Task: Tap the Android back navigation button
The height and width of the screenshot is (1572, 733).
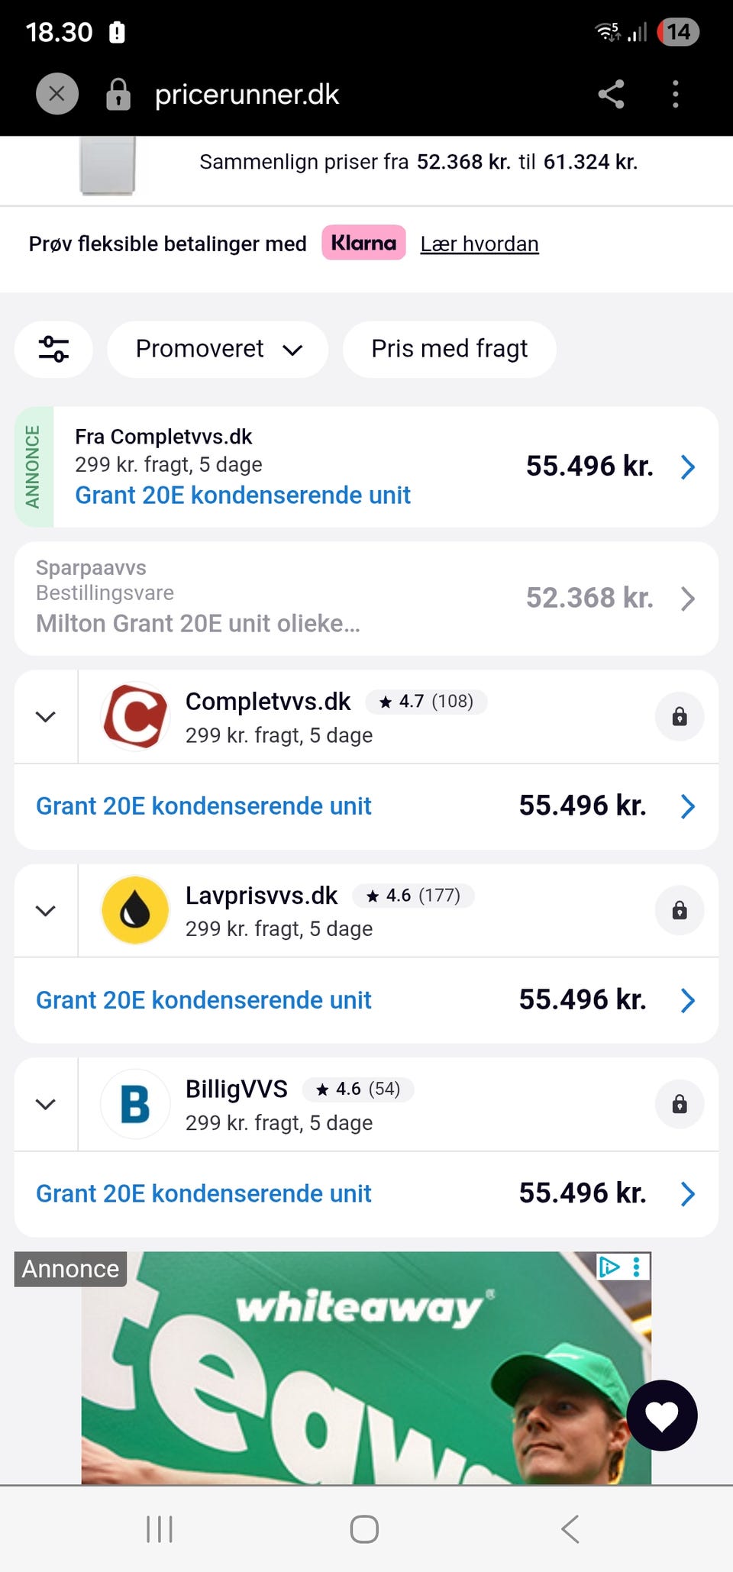Action: pyautogui.click(x=570, y=1528)
